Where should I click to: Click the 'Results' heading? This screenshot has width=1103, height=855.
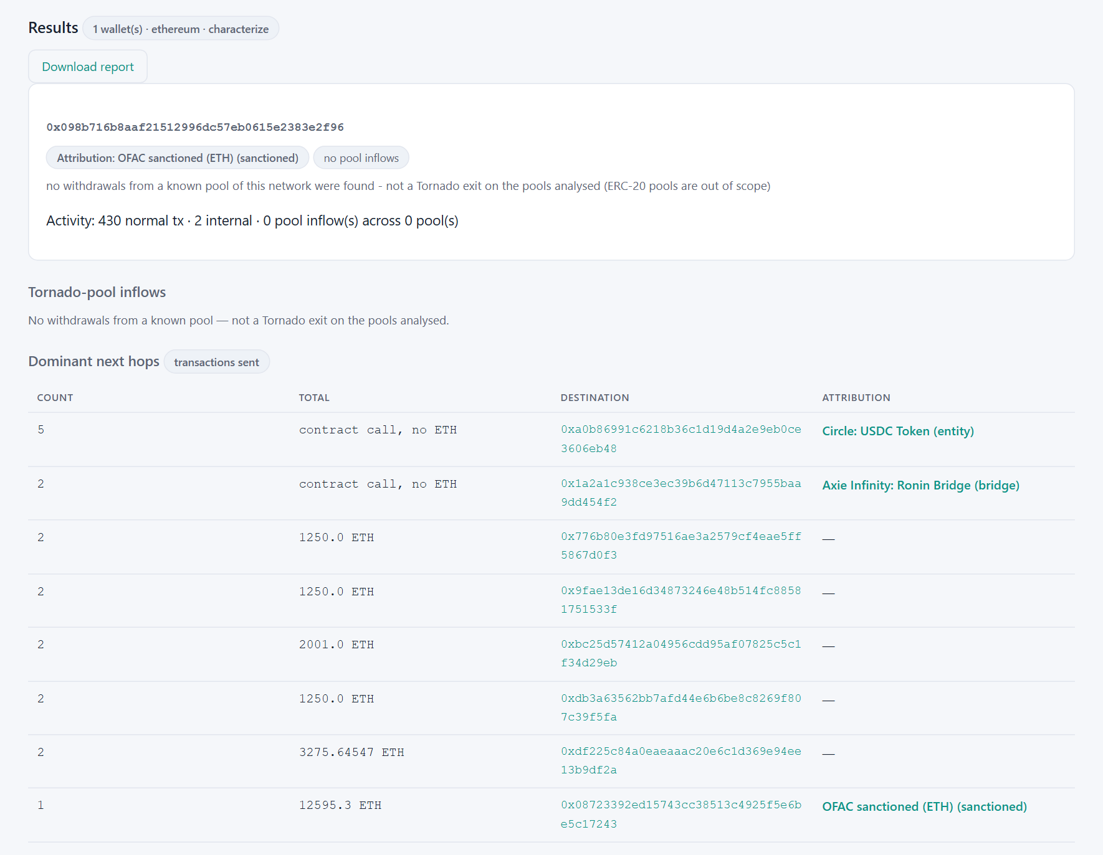point(53,27)
